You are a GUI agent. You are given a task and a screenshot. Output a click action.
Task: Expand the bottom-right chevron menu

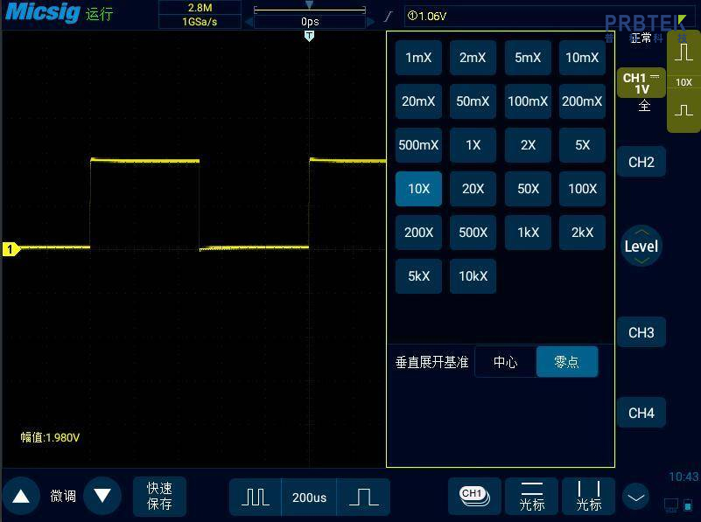click(636, 497)
